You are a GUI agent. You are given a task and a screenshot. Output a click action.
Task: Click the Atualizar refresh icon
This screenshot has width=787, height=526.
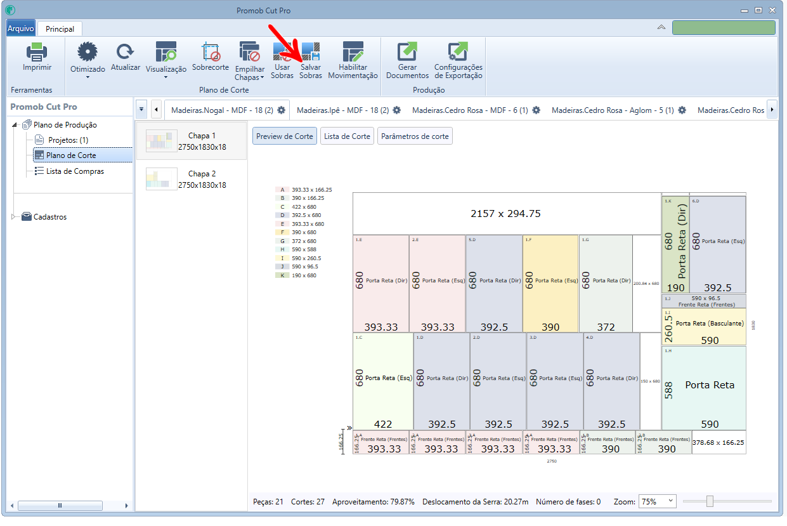(126, 52)
